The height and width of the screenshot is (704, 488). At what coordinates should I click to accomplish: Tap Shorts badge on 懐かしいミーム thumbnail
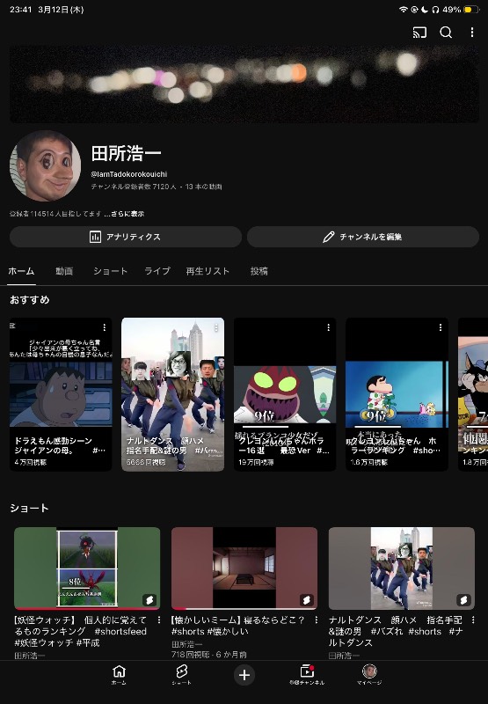point(307,599)
